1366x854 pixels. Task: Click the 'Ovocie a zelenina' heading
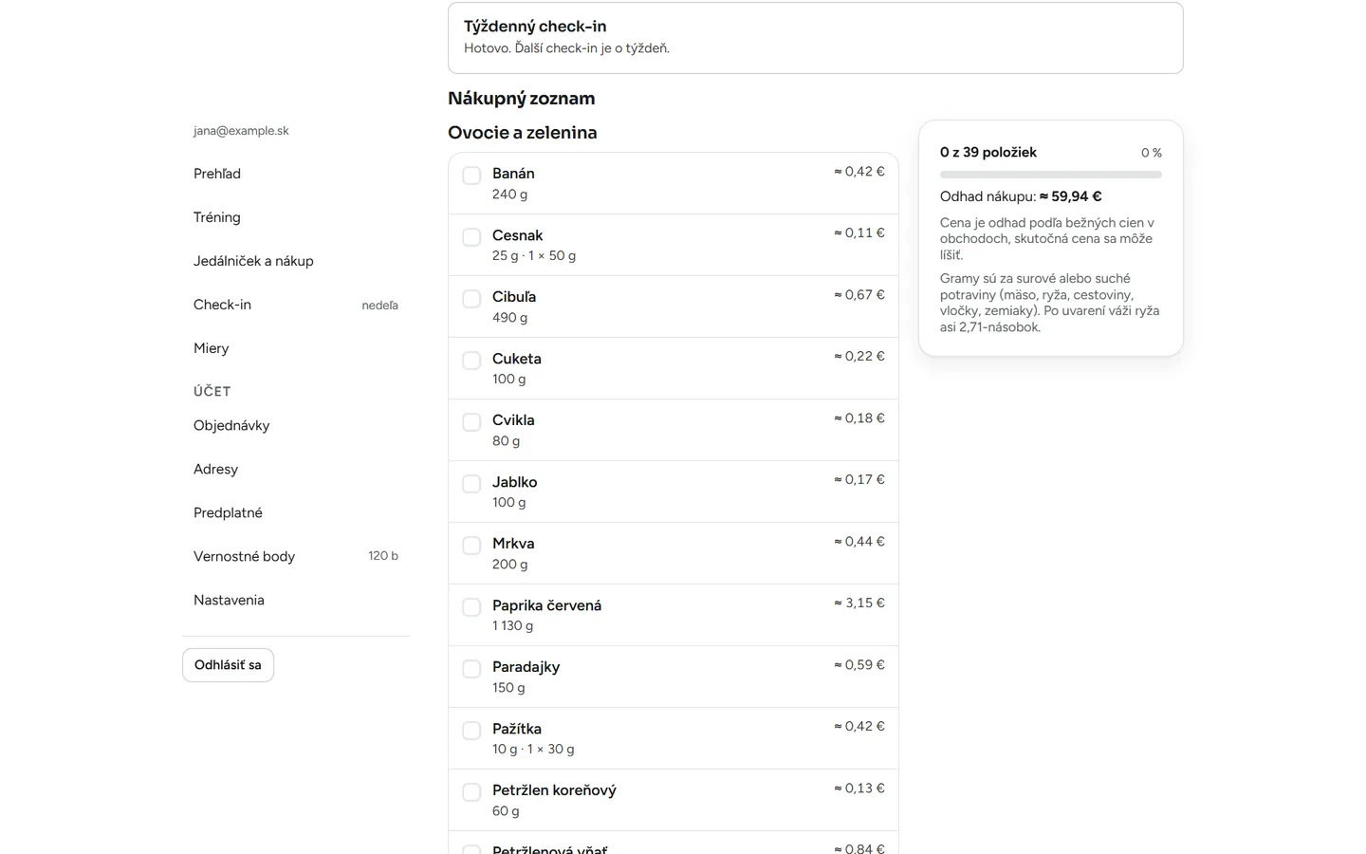coord(523,133)
